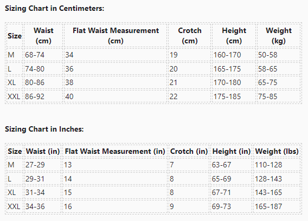Click the 143-165 lbs weight cell
The height and width of the screenshot is (221, 308).
point(277,192)
